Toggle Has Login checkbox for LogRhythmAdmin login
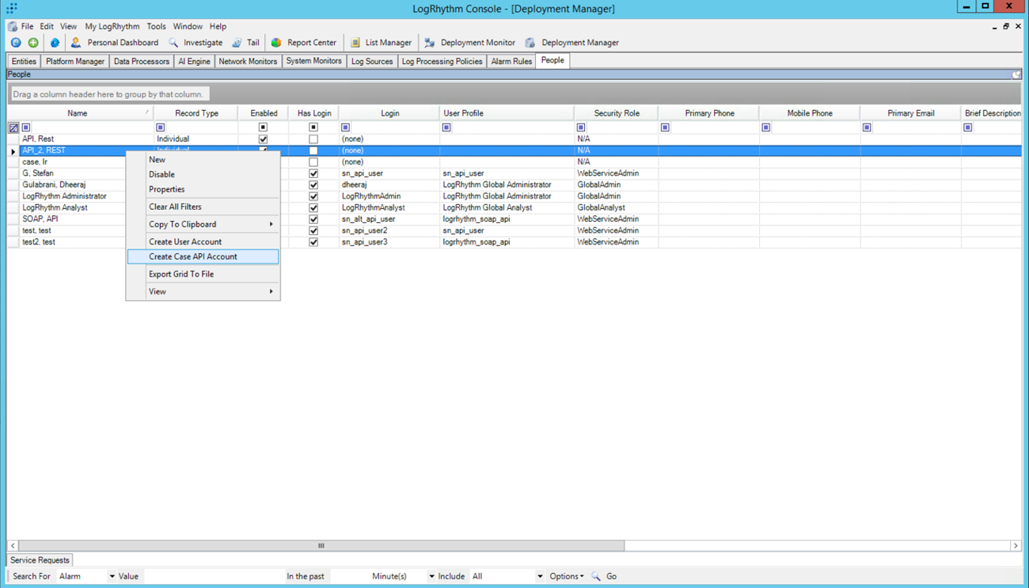1029x588 pixels. (x=313, y=196)
